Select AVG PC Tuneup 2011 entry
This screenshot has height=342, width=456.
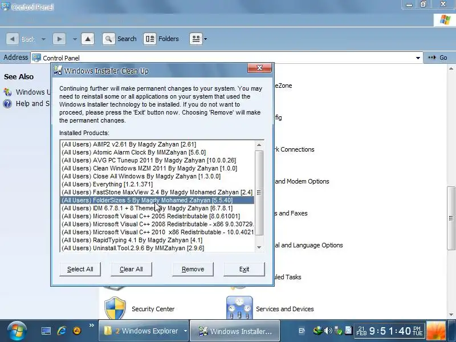[x=157, y=161]
